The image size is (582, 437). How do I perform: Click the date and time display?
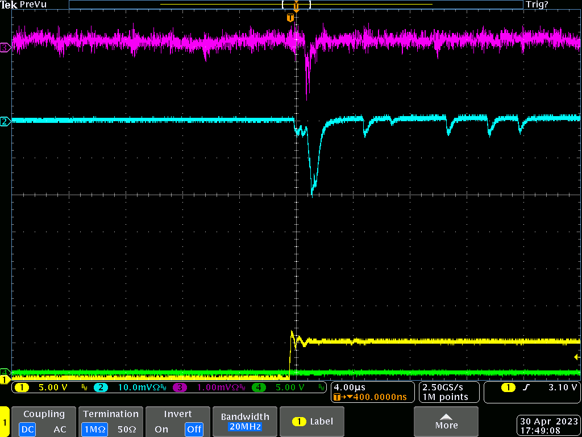(548, 426)
